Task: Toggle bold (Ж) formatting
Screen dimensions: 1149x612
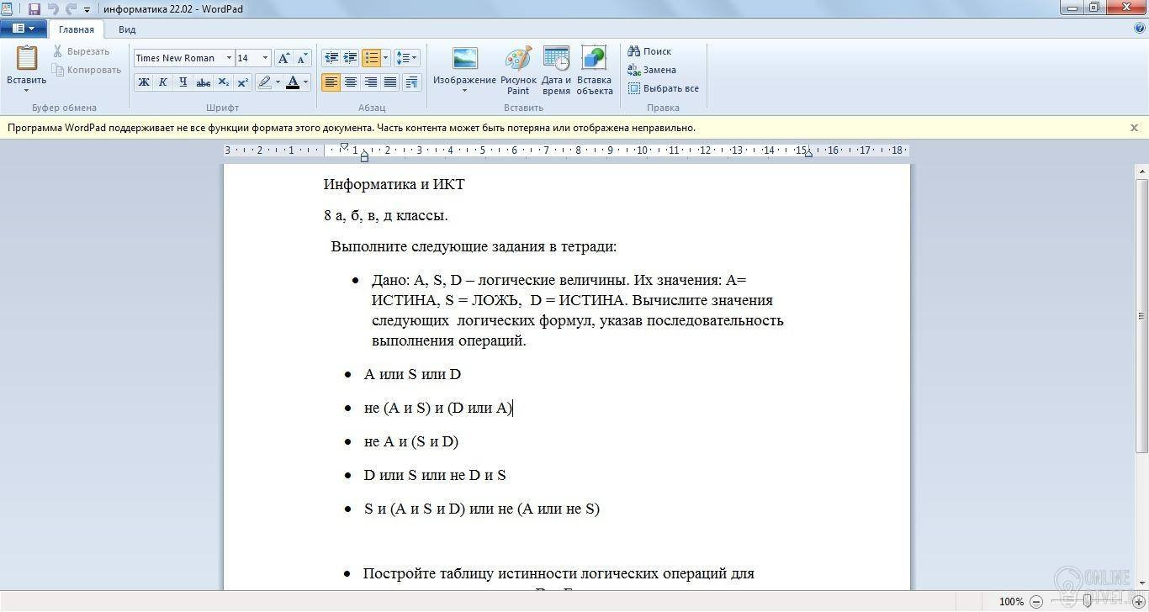Action: pyautogui.click(x=144, y=82)
